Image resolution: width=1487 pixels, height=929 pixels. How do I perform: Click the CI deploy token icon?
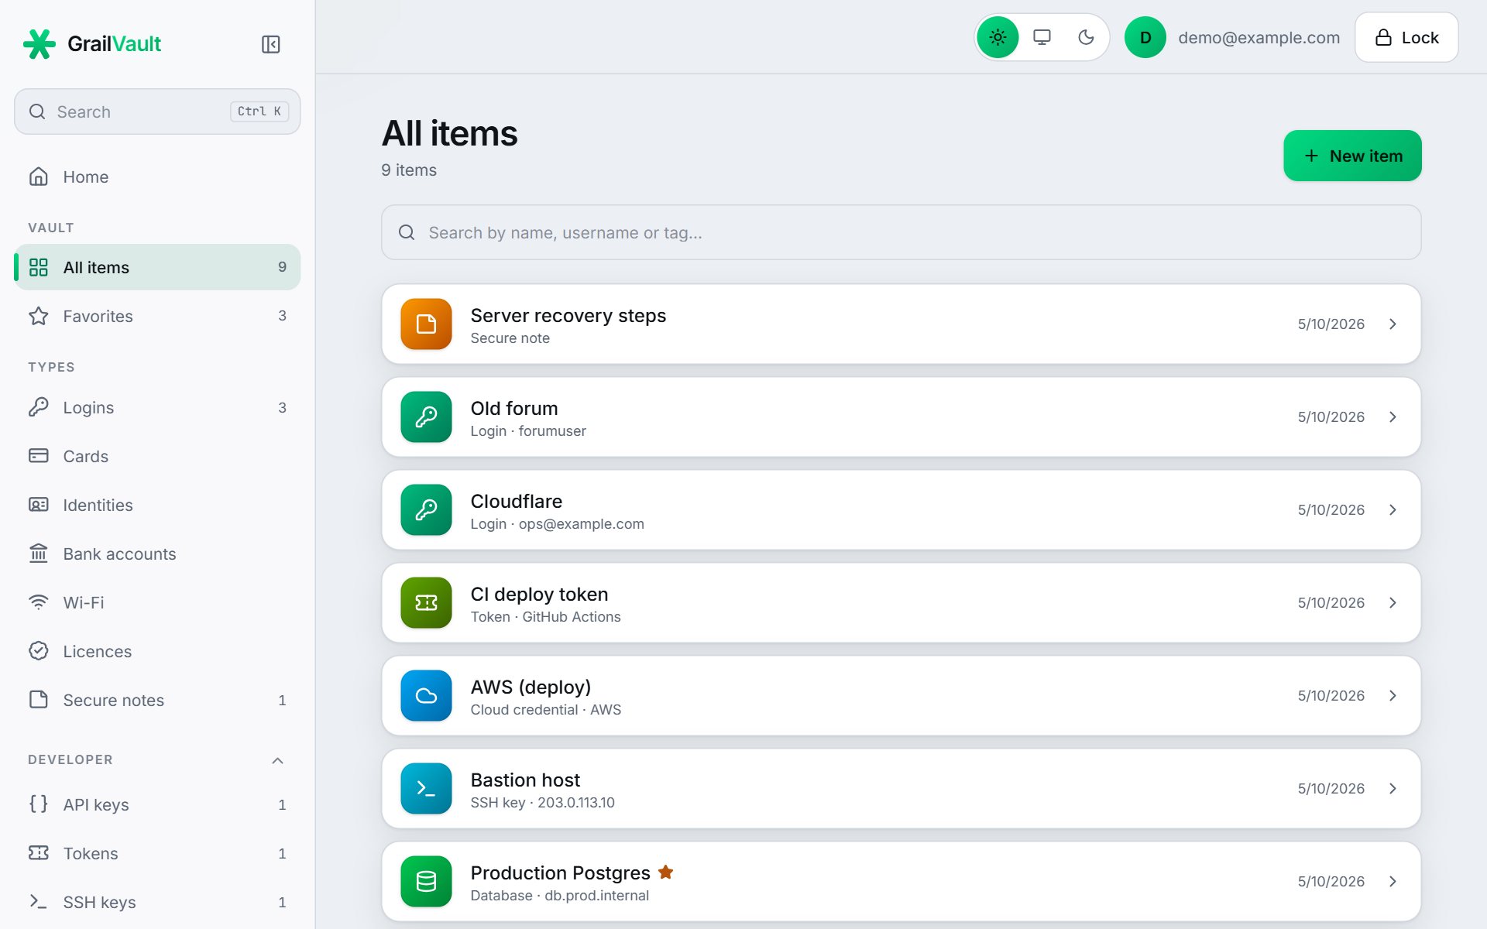click(426, 602)
